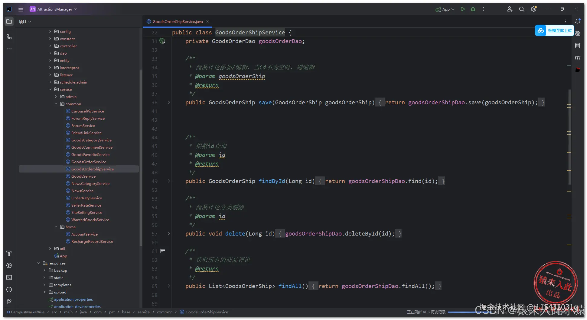Click the editor vertical scrollbar
This screenshot has height=320, width=587.
569,137
